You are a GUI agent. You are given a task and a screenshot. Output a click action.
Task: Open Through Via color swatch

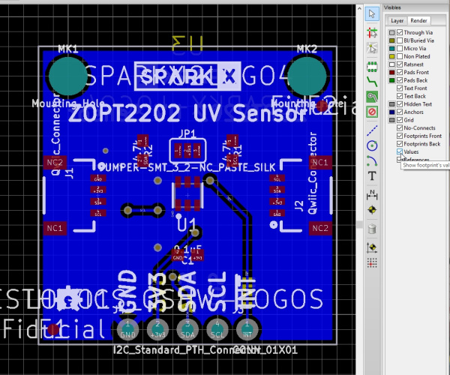tap(391, 32)
